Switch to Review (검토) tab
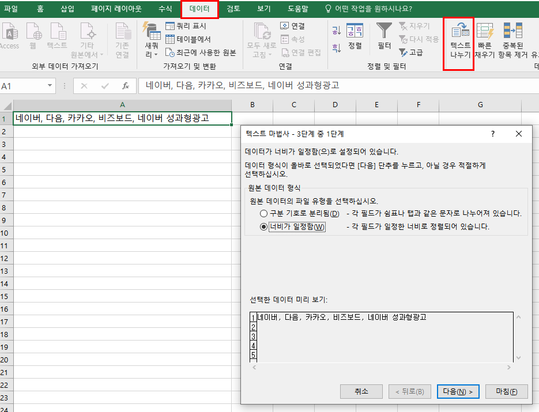The width and height of the screenshot is (539, 412). 233,9
